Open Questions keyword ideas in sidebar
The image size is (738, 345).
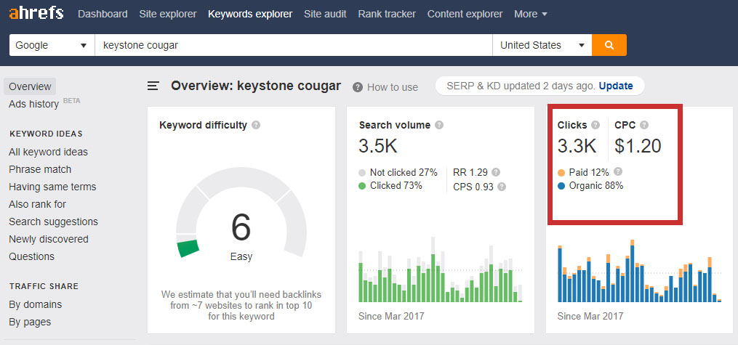click(x=31, y=256)
